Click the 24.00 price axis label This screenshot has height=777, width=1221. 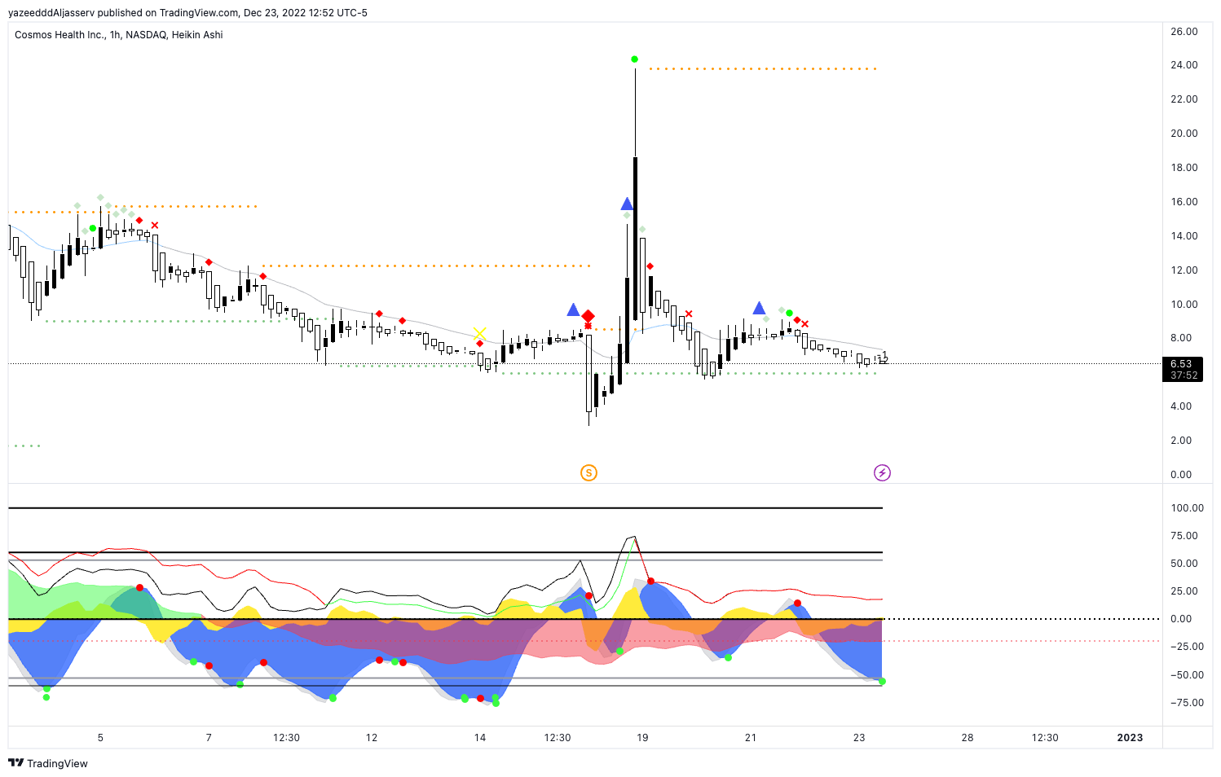pyautogui.click(x=1184, y=65)
